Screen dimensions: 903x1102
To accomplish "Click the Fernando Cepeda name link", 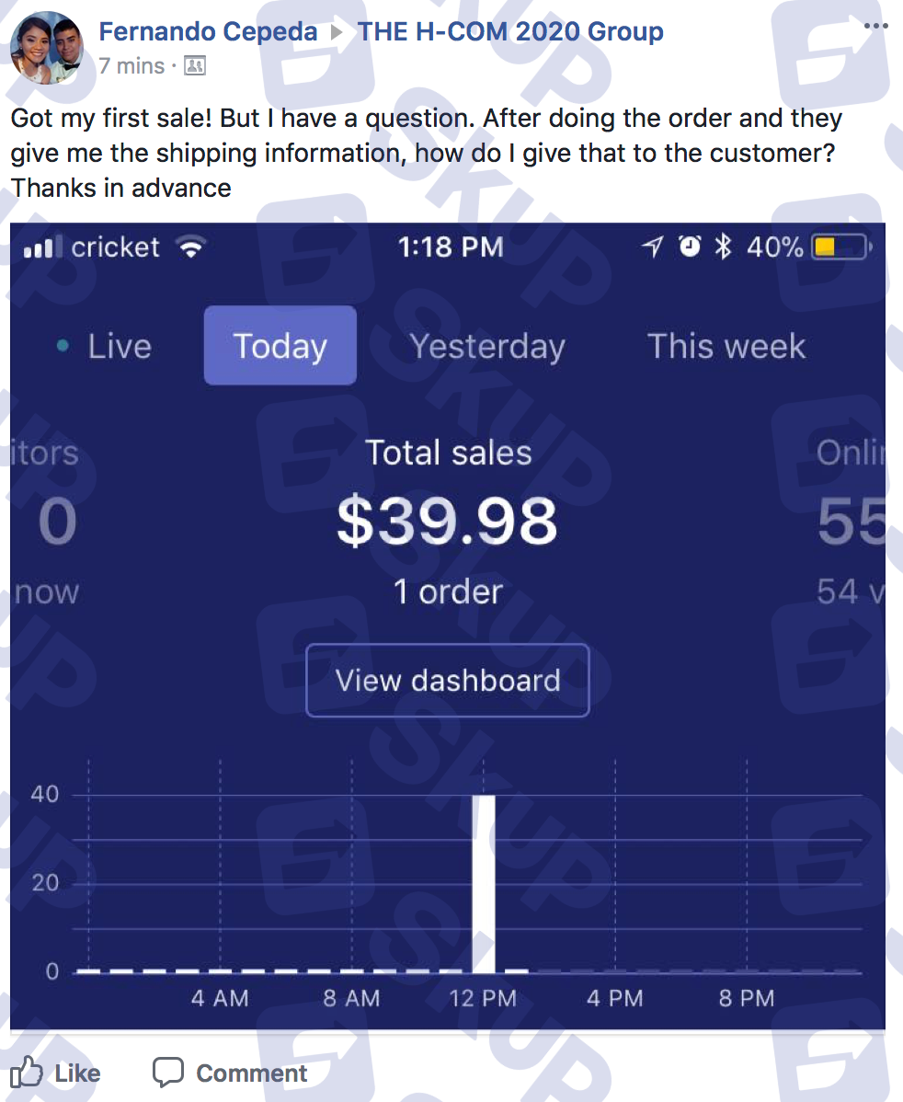I will coord(208,31).
